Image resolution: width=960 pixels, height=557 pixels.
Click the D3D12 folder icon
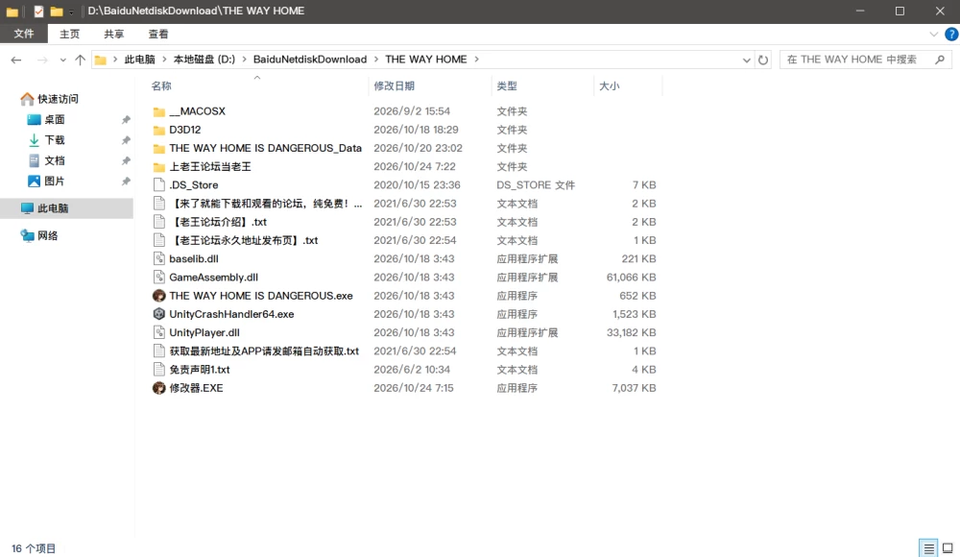159,130
